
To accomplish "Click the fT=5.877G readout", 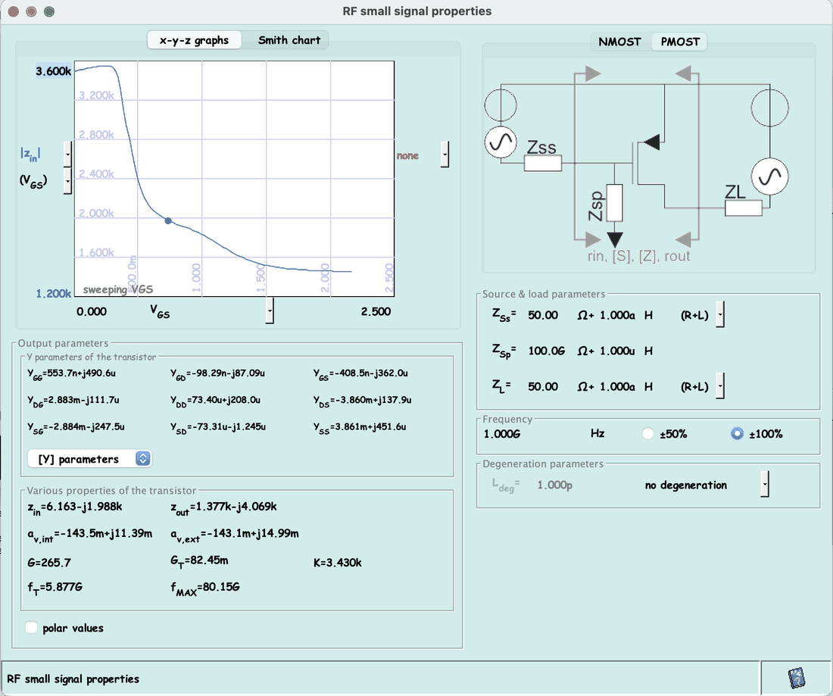I will [x=55, y=588].
